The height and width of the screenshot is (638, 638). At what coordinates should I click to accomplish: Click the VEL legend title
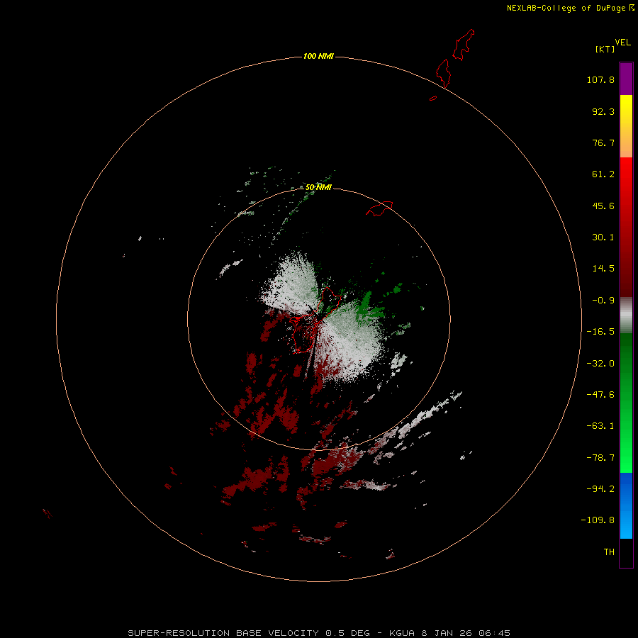tap(622, 43)
